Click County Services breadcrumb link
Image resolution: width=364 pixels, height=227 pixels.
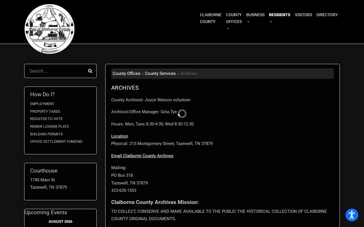coord(160,73)
